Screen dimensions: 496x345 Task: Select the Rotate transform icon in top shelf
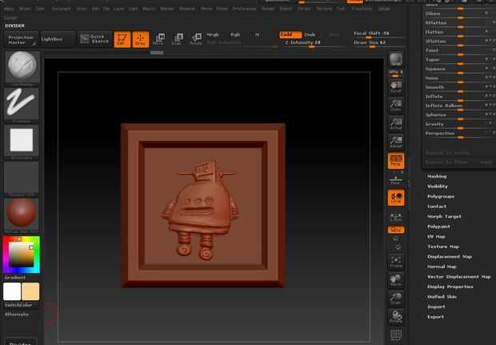click(196, 39)
